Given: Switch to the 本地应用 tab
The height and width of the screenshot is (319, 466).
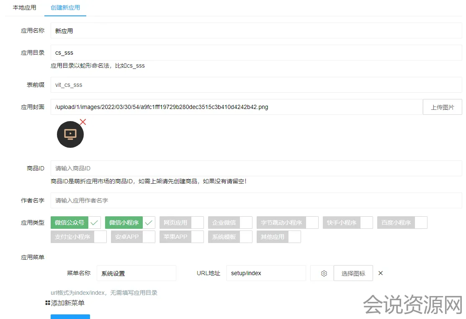Looking at the screenshot, I should click(x=24, y=8).
